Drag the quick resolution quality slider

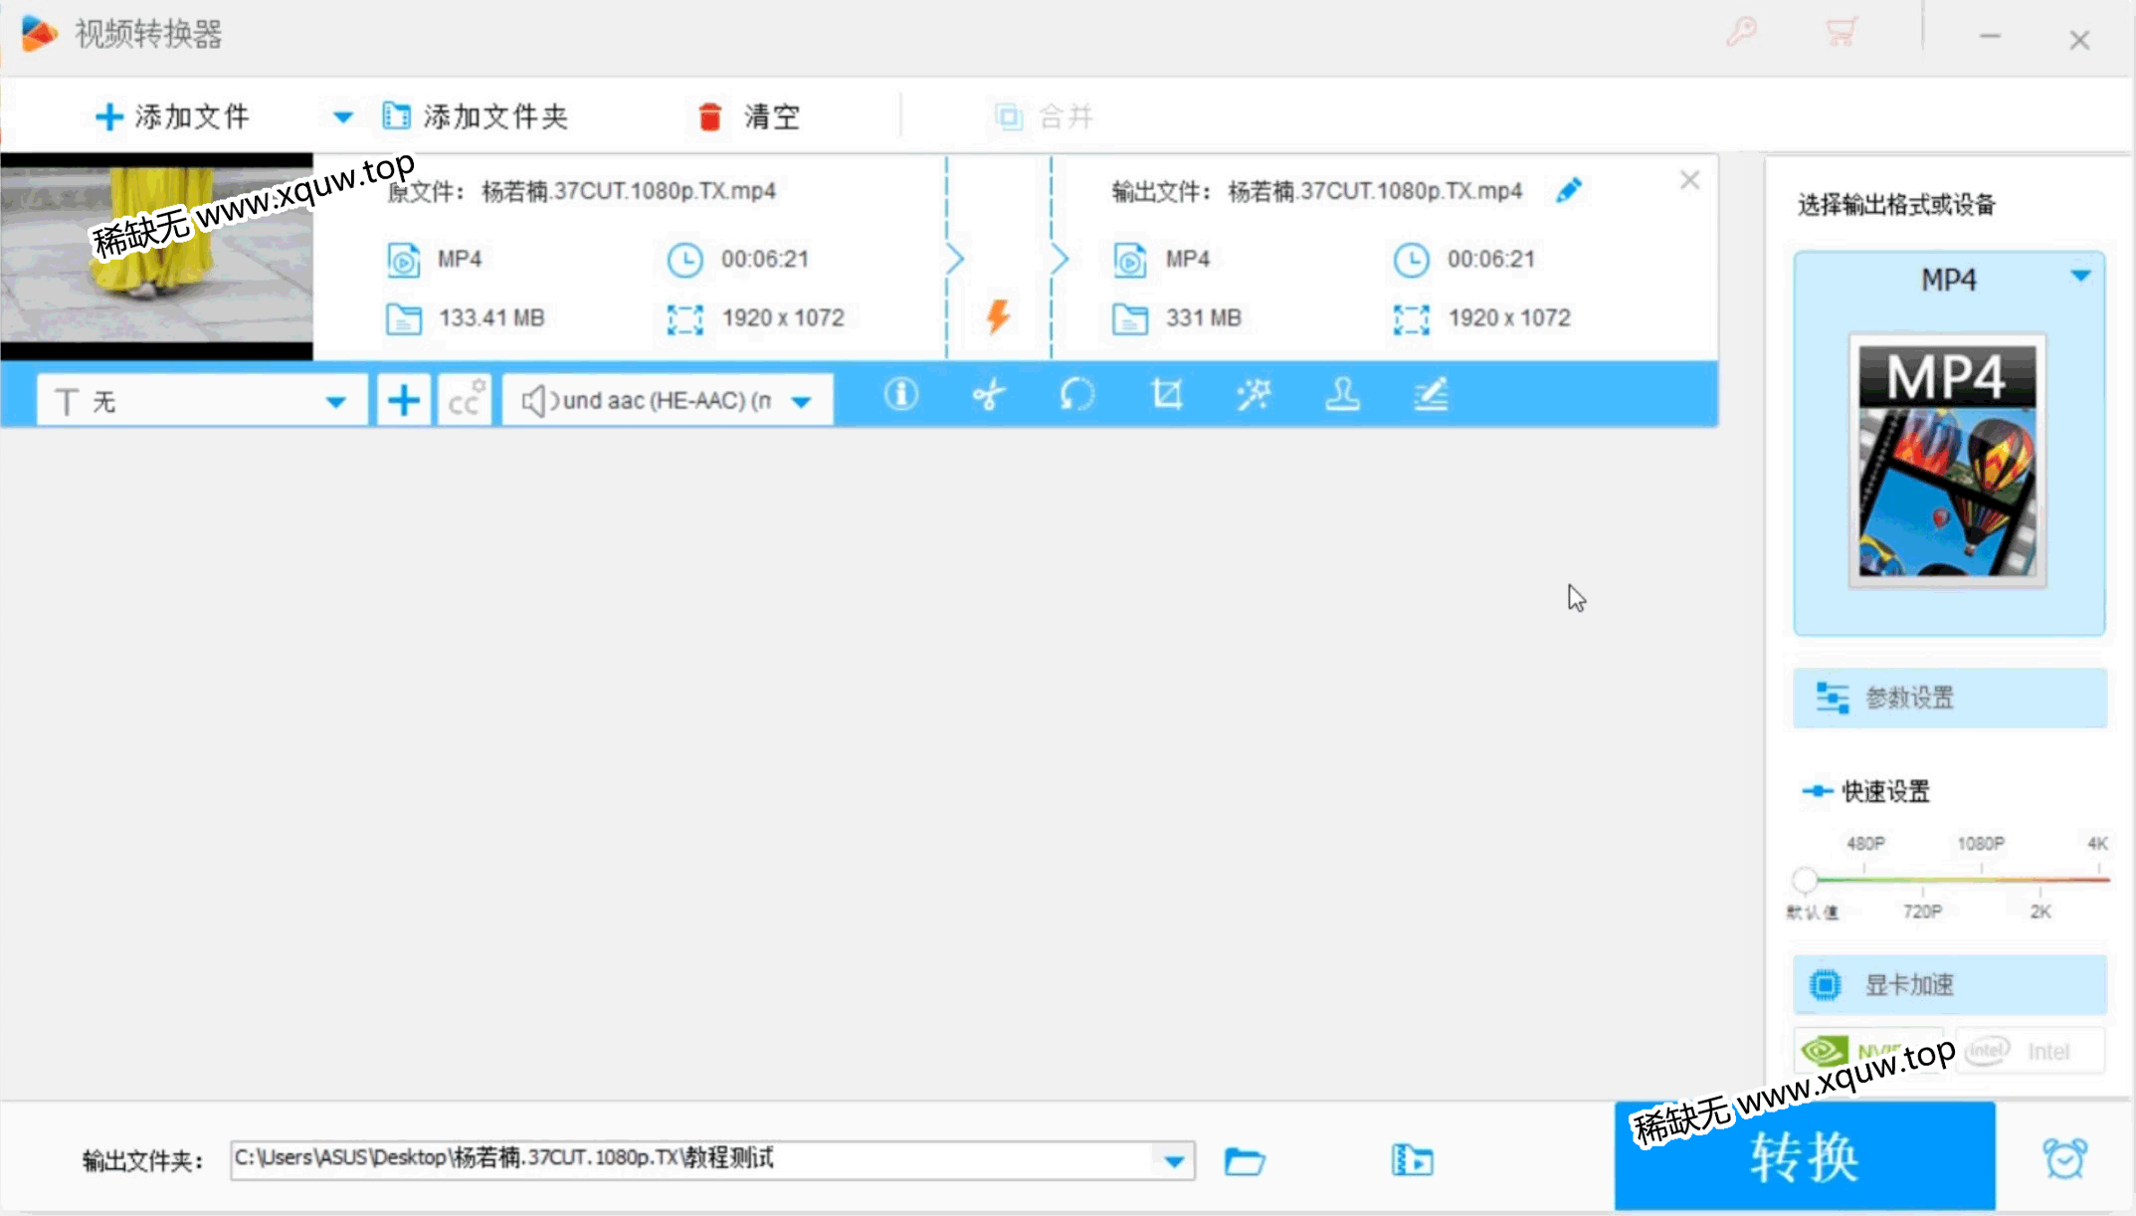pos(1802,879)
